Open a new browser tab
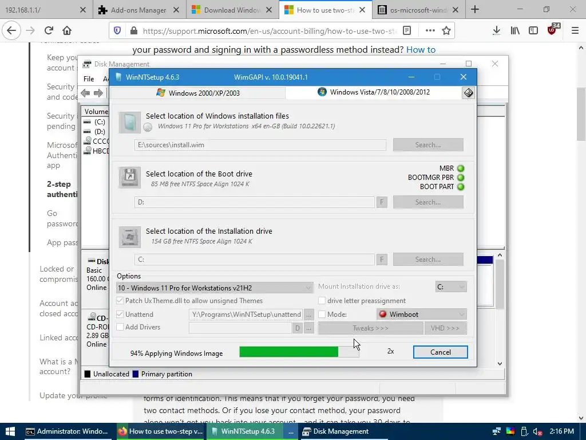Screen dimensions: 586x440 tap(475, 10)
